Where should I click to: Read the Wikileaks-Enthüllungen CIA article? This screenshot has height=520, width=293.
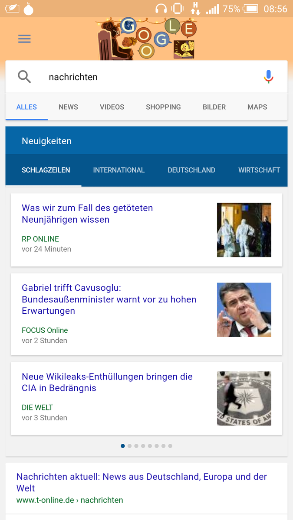[107, 382]
